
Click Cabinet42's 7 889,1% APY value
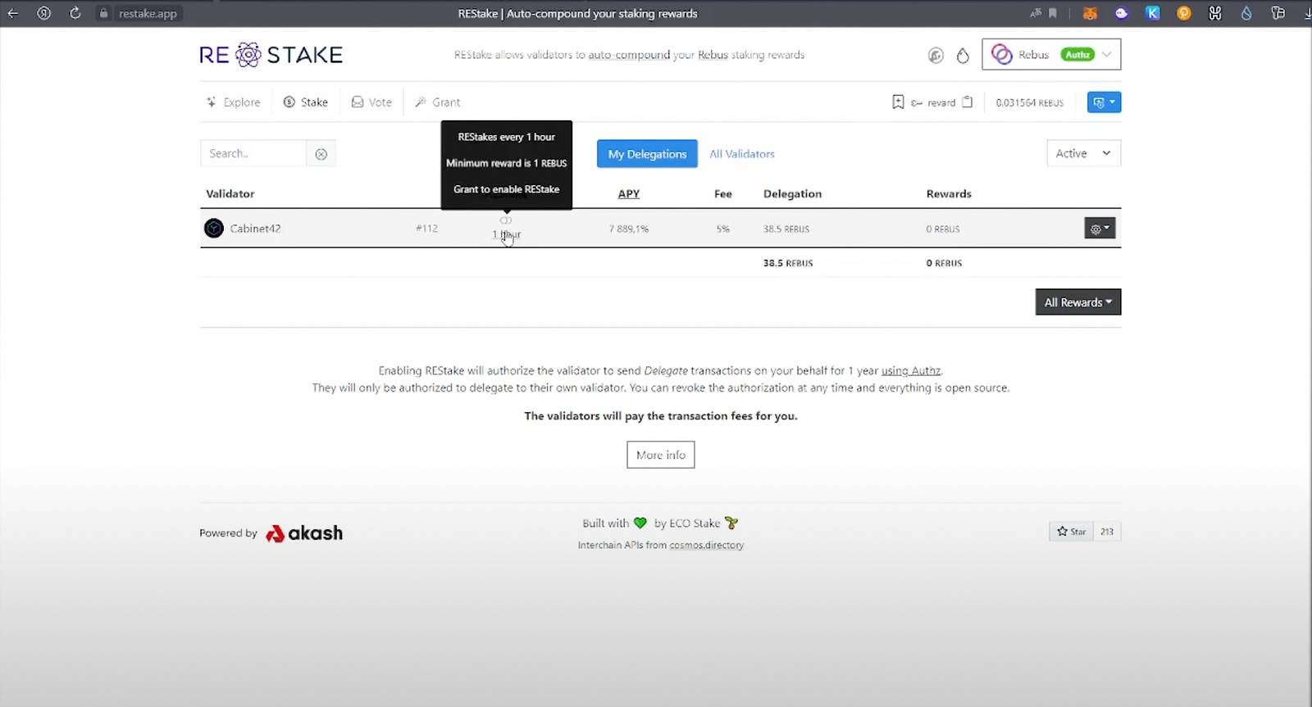[629, 229]
